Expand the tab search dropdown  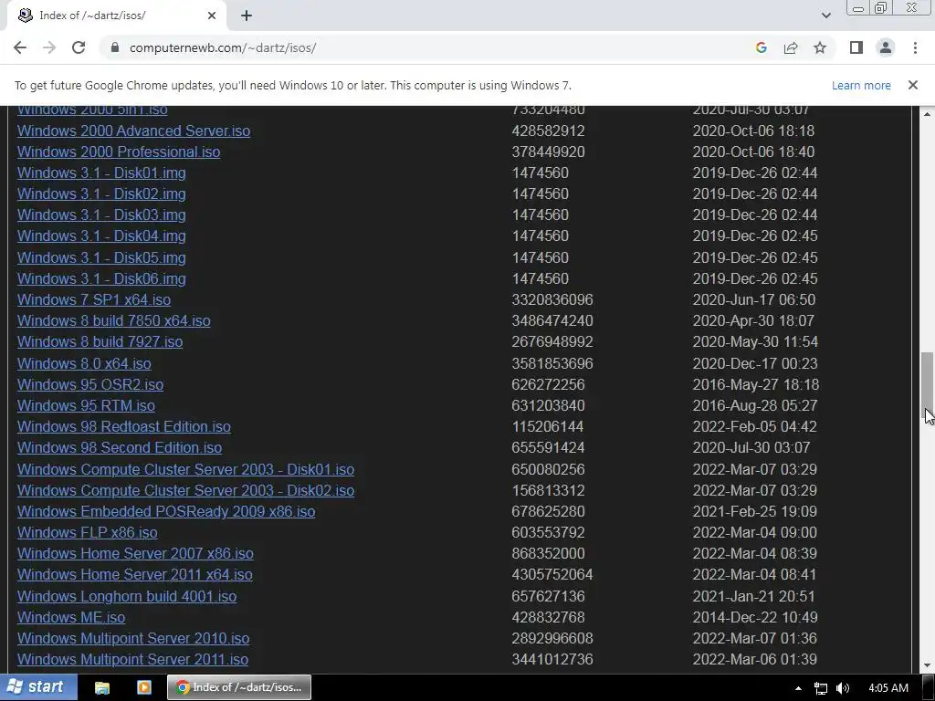(x=825, y=16)
